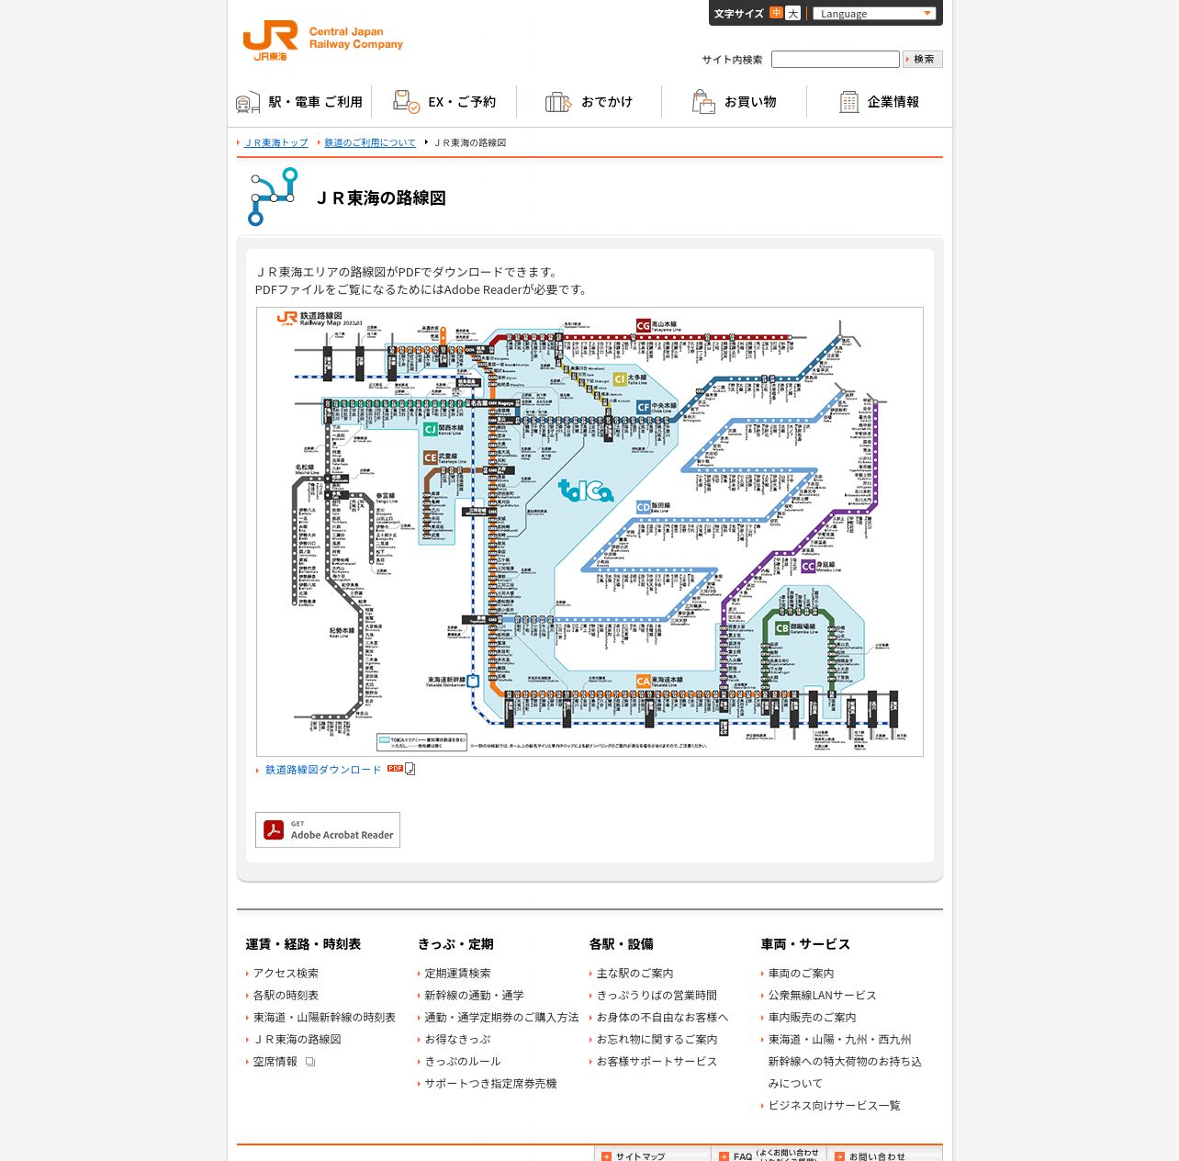Open 公衆無線LANサービス link
Image resolution: width=1179 pixels, height=1161 pixels.
tap(822, 996)
